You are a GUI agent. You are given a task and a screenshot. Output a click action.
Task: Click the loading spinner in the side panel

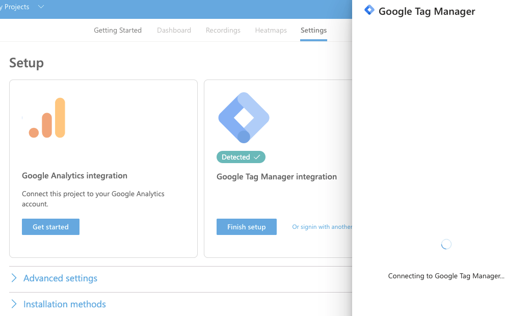pos(446,245)
